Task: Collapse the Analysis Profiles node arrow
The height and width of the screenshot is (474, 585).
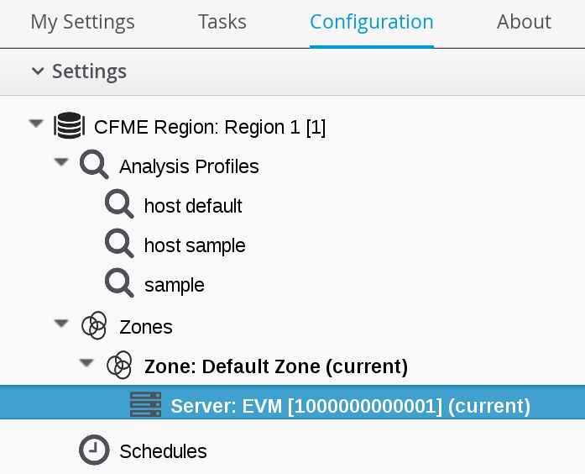Action: (x=60, y=163)
